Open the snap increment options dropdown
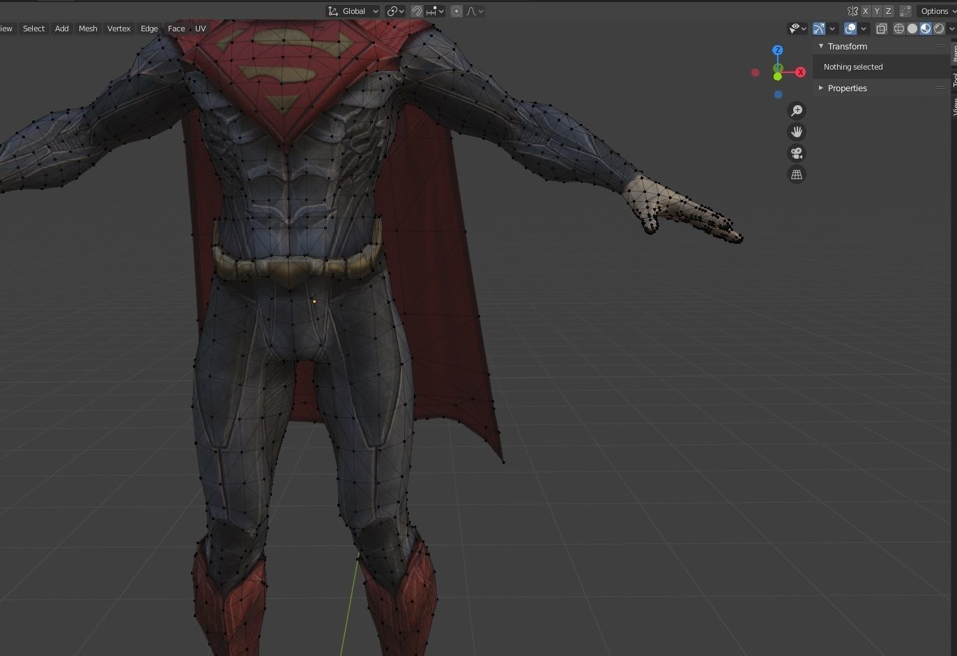 (435, 11)
